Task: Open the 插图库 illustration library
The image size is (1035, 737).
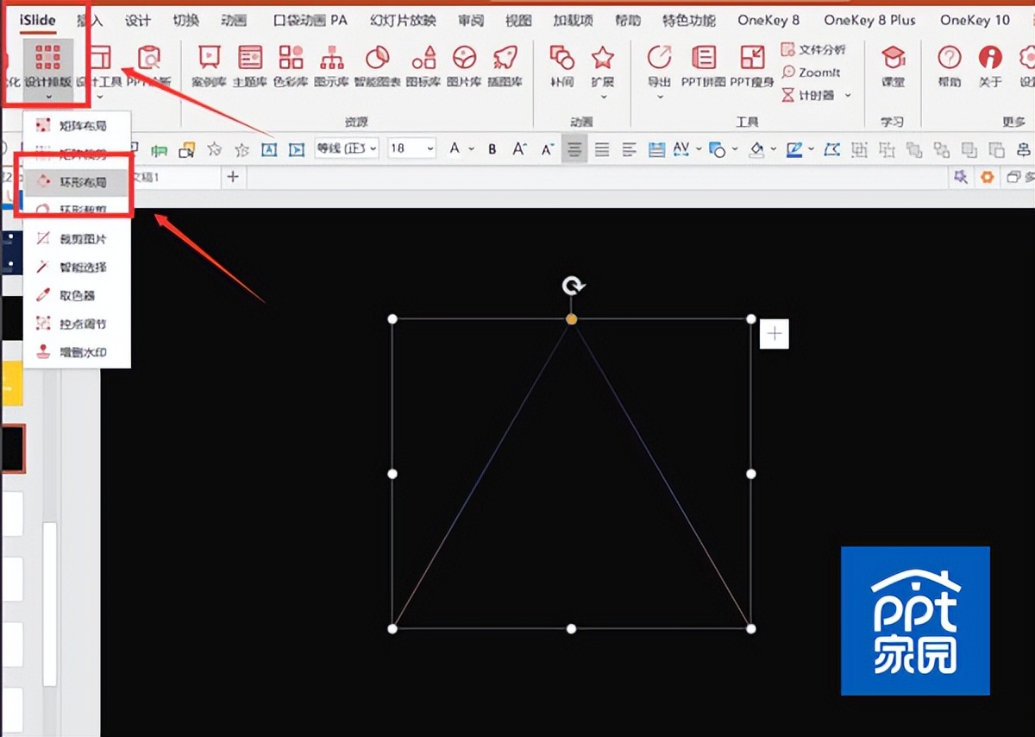Action: pyautogui.click(x=505, y=66)
